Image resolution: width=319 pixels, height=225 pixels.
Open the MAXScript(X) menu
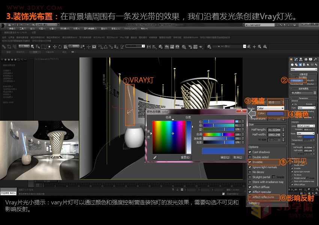(130, 29)
